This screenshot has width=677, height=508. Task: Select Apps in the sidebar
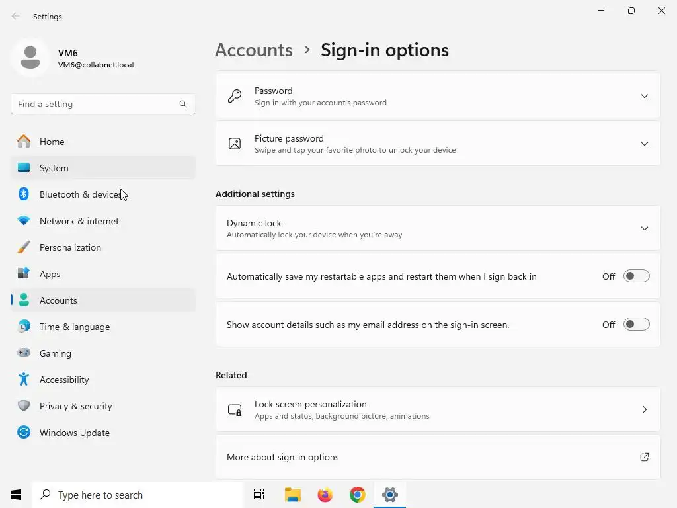click(103, 273)
